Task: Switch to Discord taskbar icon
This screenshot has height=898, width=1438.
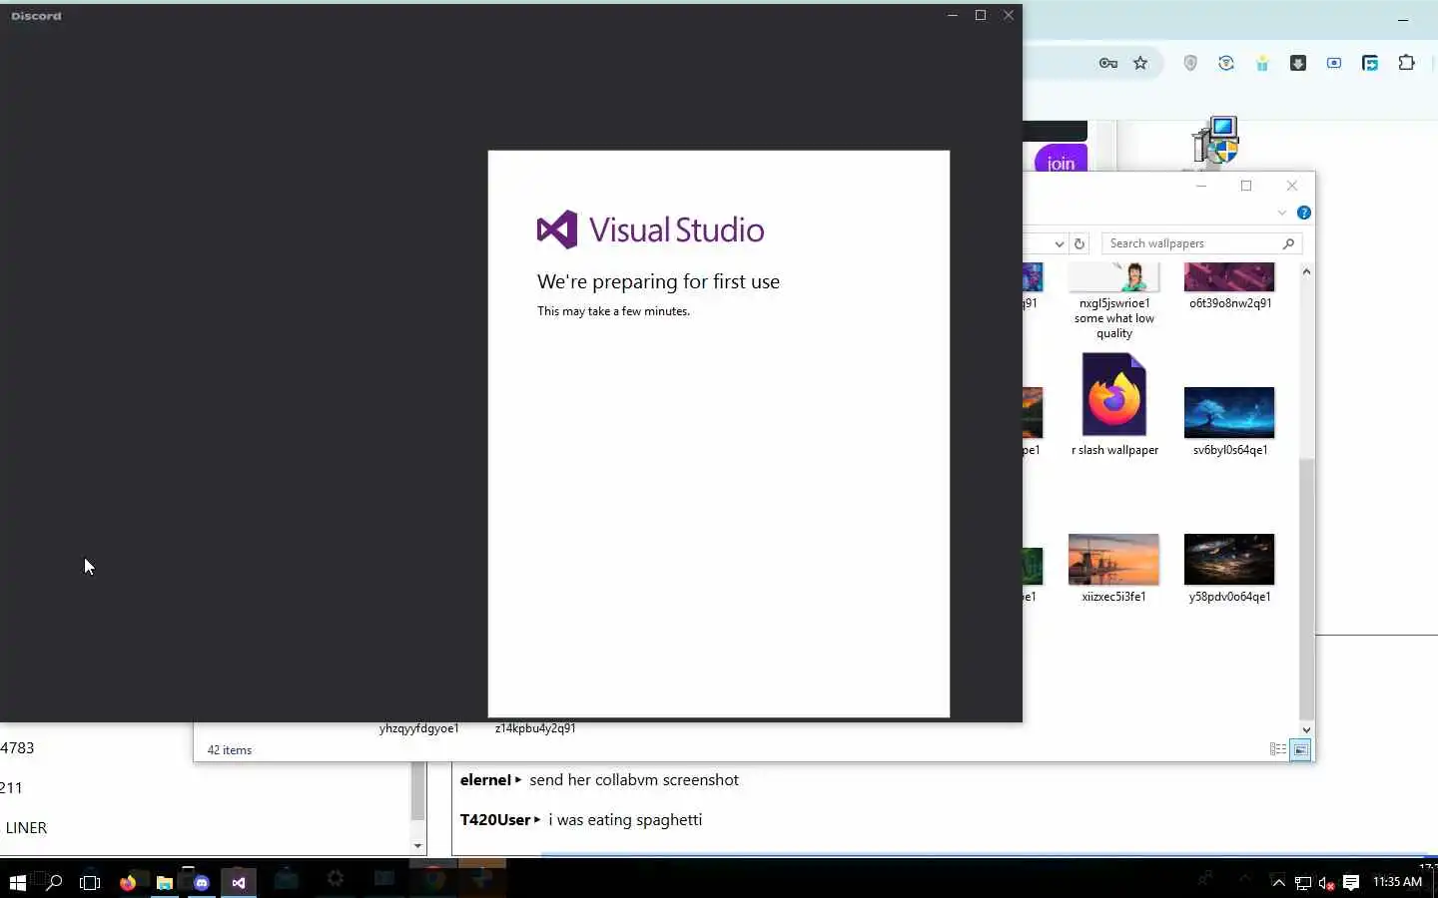Action: click(202, 882)
